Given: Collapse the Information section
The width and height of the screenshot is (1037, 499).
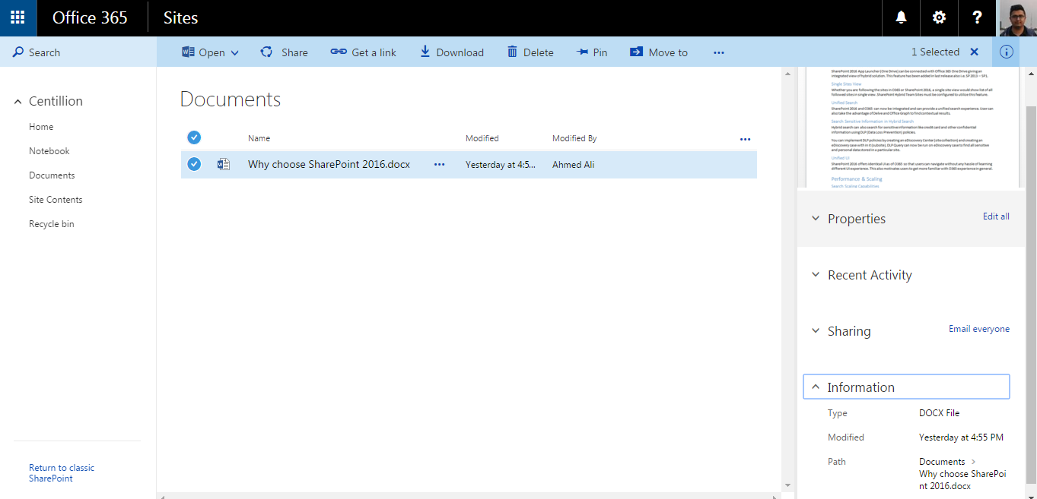Looking at the screenshot, I should click(816, 387).
